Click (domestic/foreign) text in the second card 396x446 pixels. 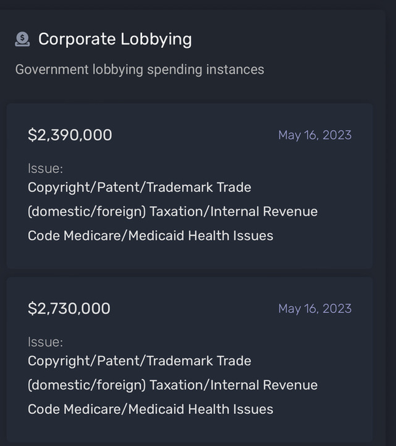coord(86,385)
